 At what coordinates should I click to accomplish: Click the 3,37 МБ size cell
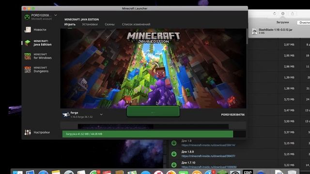coord(289,132)
